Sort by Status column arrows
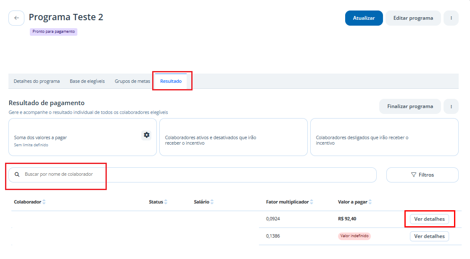 pyautogui.click(x=166, y=202)
